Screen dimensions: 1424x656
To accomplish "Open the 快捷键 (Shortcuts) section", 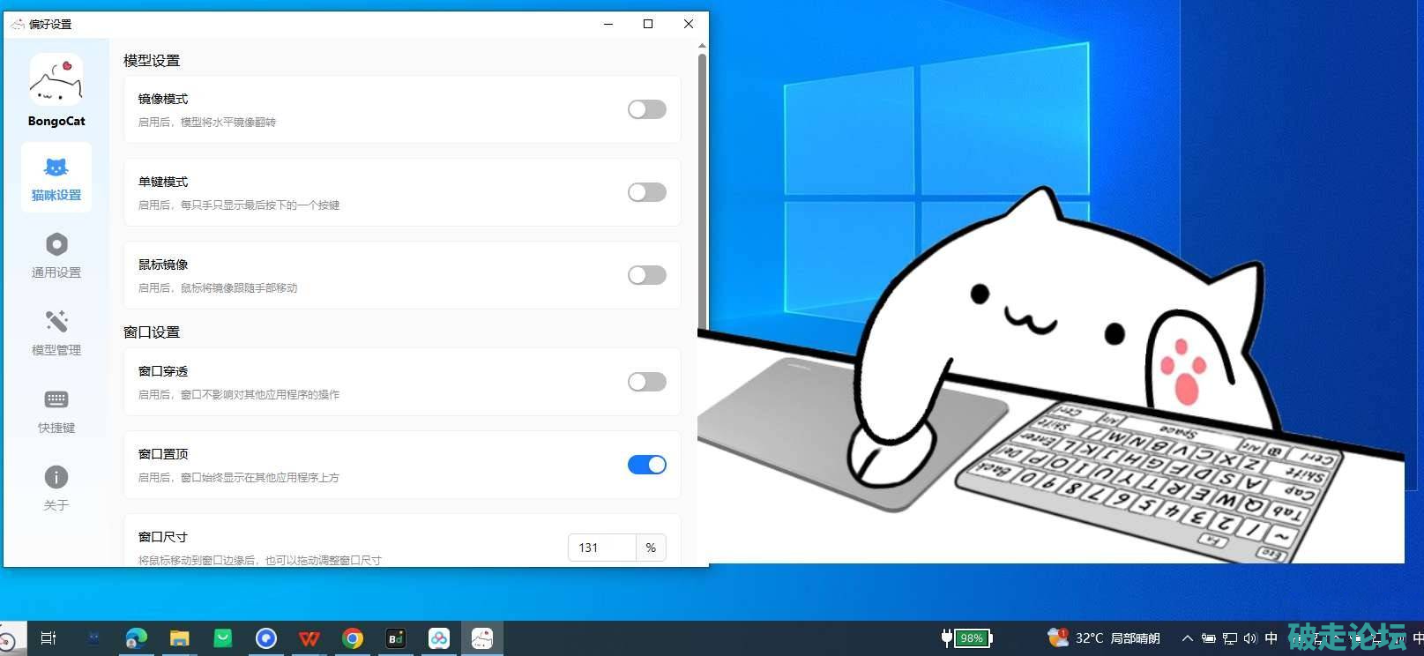I will tap(56, 410).
